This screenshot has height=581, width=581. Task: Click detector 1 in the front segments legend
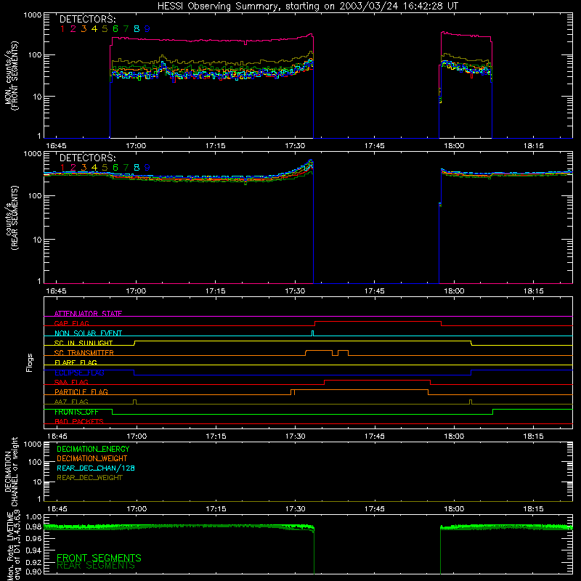pos(62,29)
